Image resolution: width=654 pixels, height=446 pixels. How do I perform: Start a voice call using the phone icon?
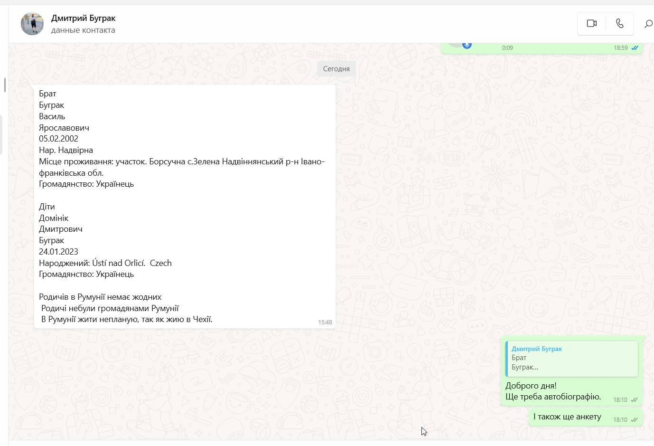pos(619,23)
